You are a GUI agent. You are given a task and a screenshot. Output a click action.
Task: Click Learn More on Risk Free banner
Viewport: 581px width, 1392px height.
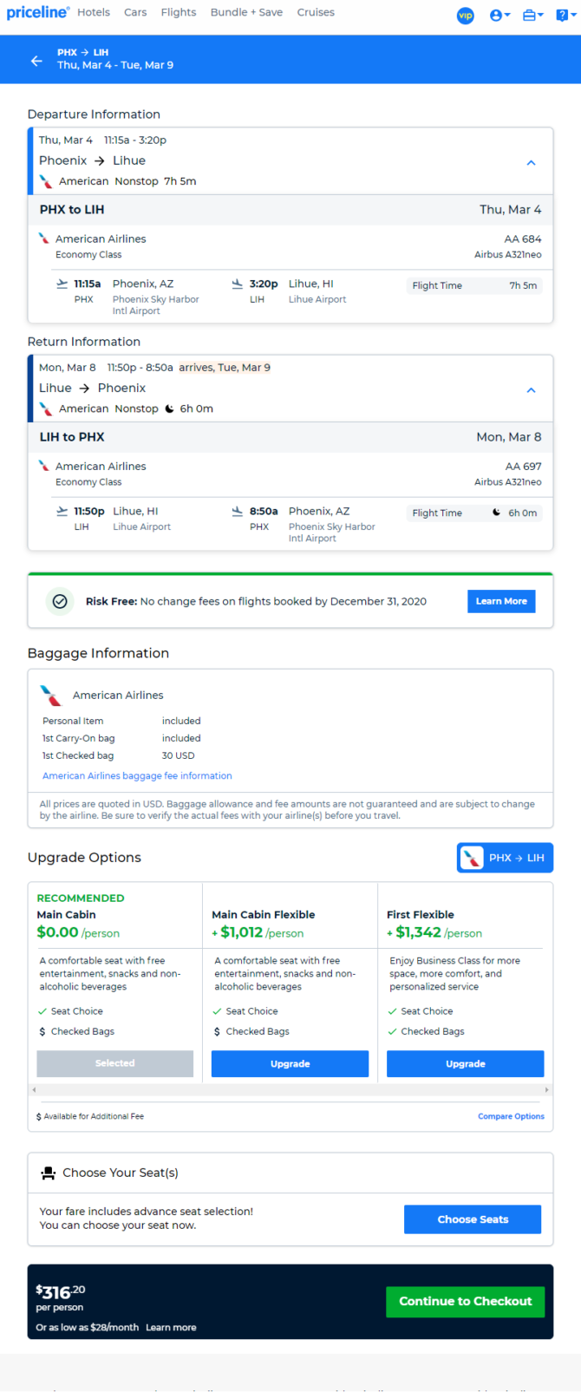tap(501, 601)
